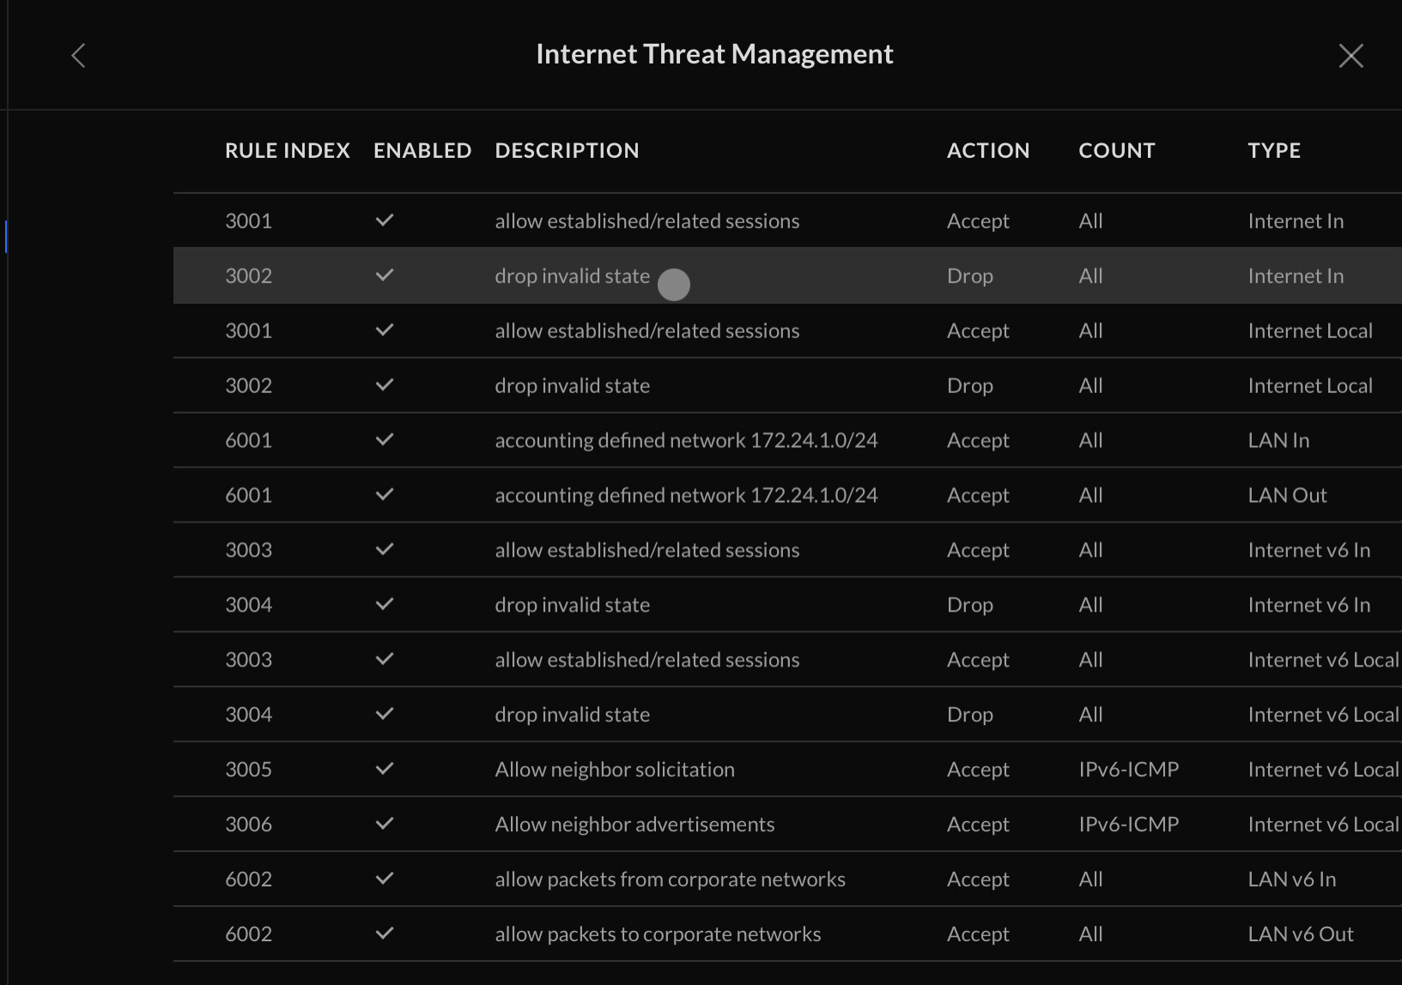The width and height of the screenshot is (1402, 985).
Task: Click the 'LAN v6 In' type cell
Action: click(x=1292, y=879)
